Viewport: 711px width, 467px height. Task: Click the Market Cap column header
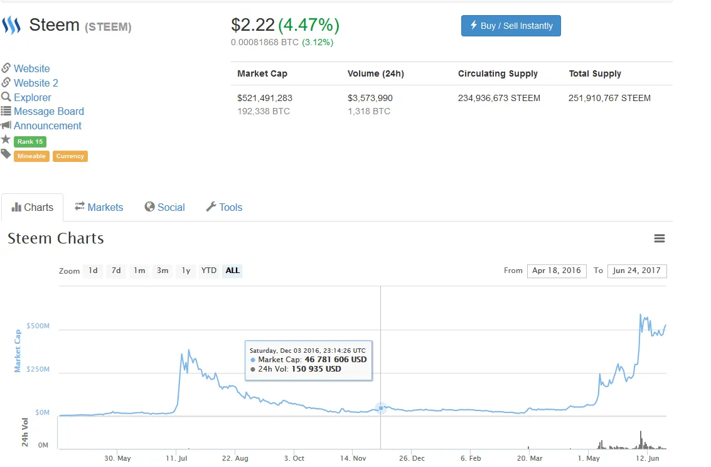click(x=262, y=73)
